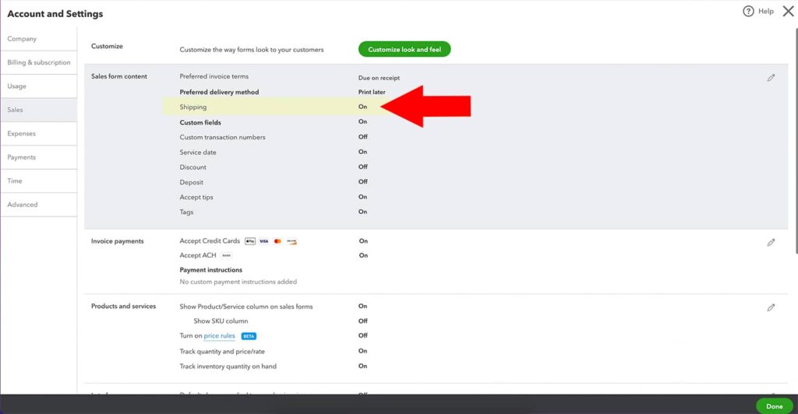
Task: Toggle the Discount setting value
Action: pyautogui.click(x=362, y=167)
